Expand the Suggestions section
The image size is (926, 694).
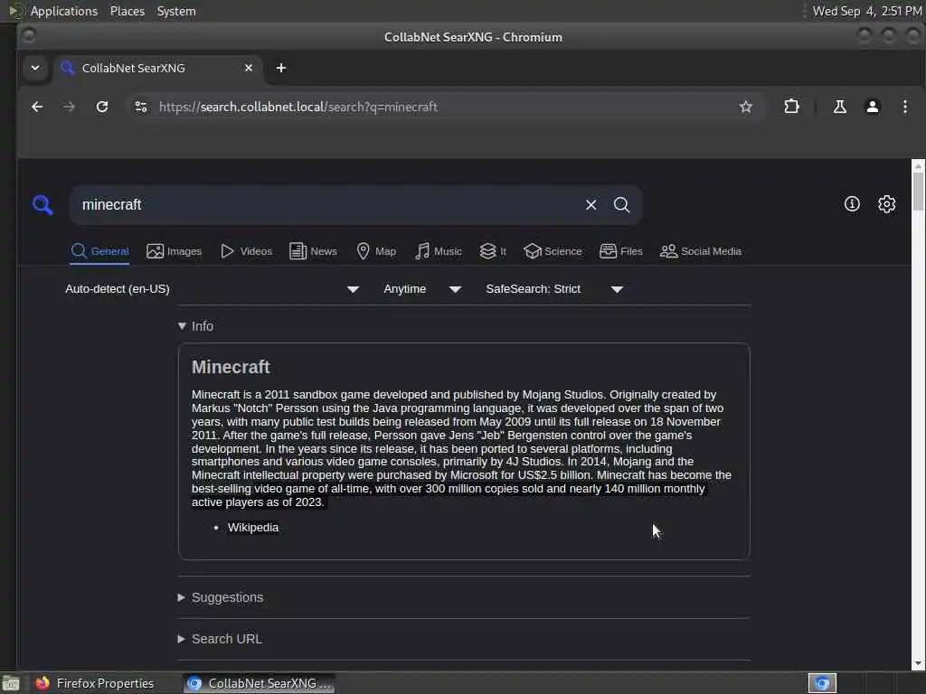(221, 598)
